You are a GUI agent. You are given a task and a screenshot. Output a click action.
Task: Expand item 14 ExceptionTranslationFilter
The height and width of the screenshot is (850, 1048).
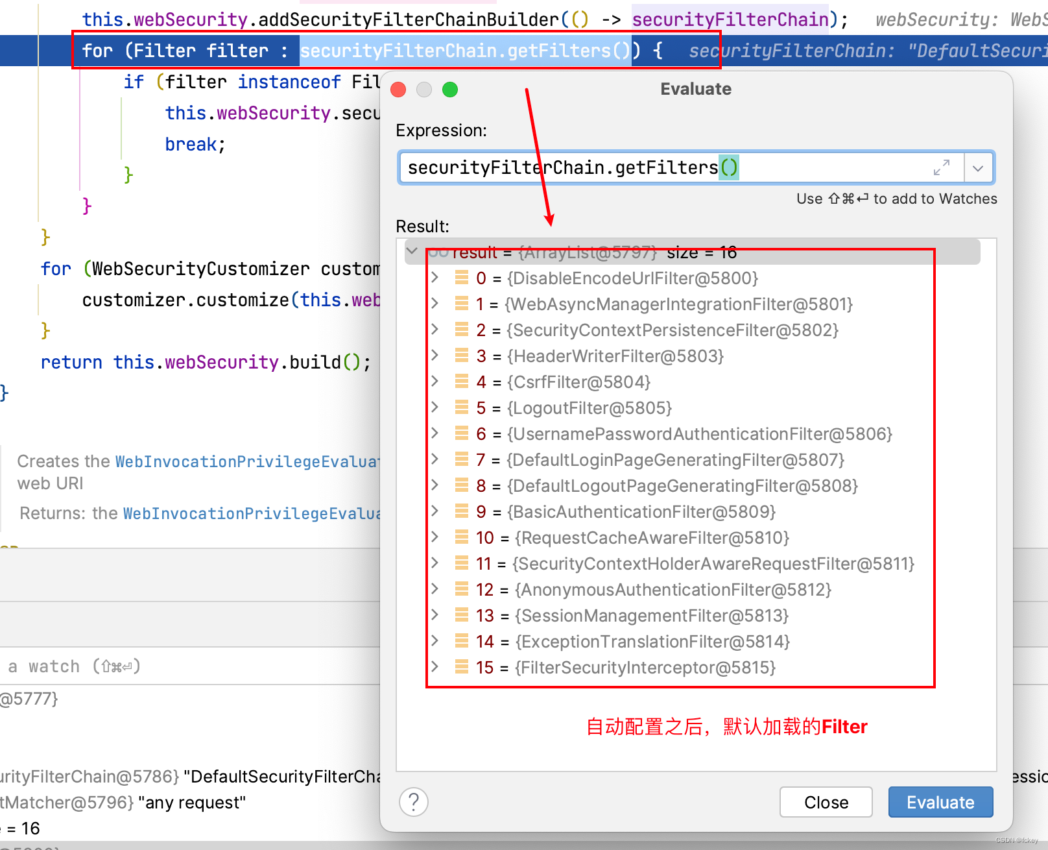435,641
